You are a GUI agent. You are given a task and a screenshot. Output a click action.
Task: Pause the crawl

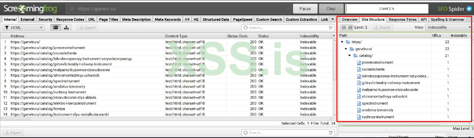tap(305, 9)
